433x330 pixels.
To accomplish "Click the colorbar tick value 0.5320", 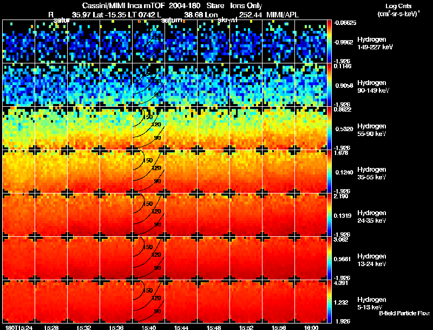I will point(344,129).
